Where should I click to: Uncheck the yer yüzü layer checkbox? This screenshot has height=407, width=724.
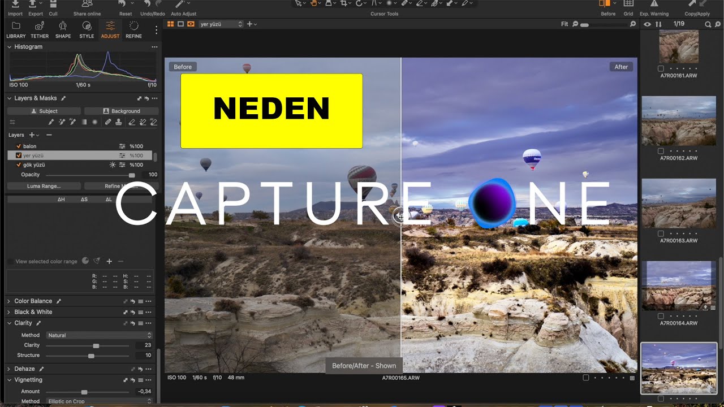pos(19,155)
